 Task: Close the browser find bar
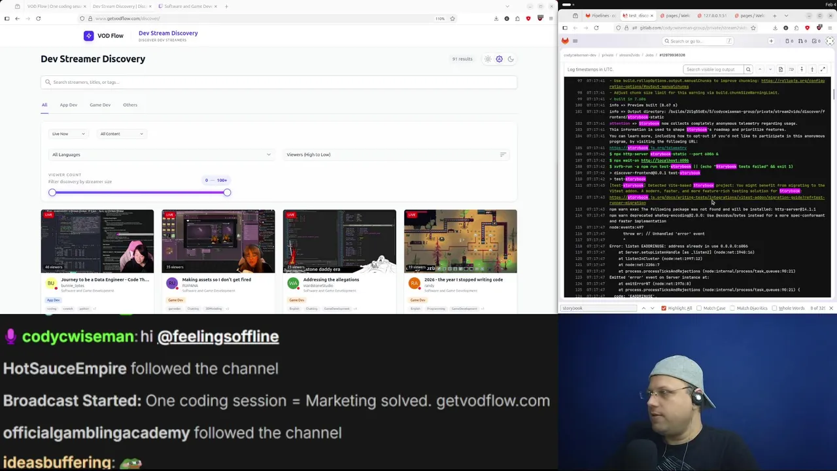(x=831, y=308)
